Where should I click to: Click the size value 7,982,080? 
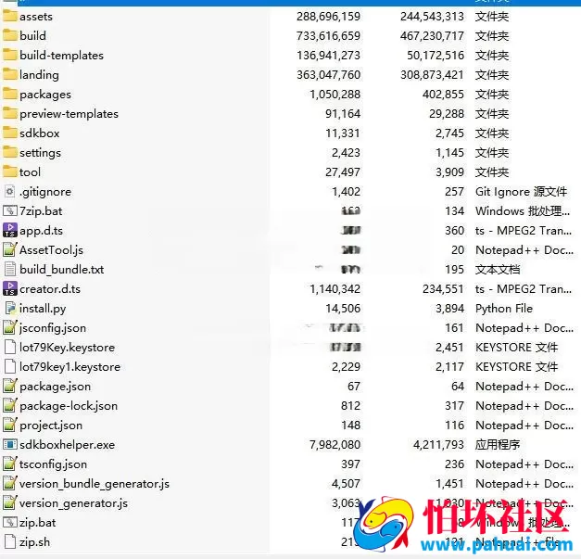[x=335, y=444]
